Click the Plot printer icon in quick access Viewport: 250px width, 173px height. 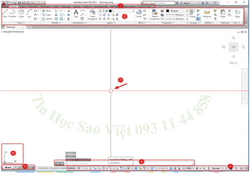(28, 3)
